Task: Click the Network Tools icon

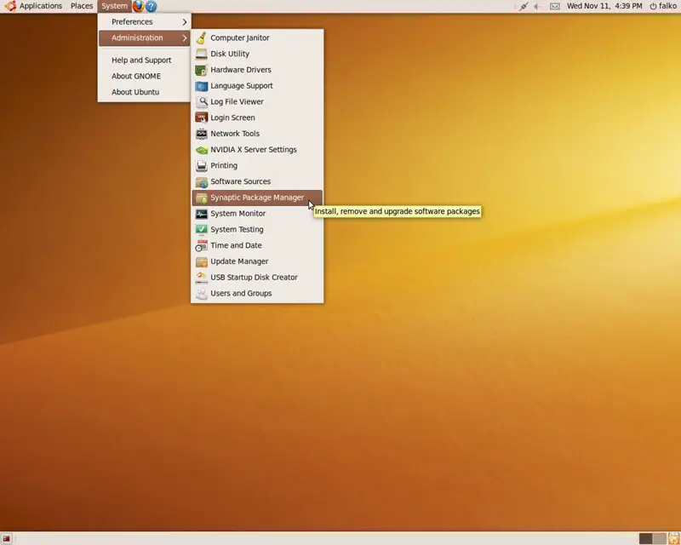Action: (x=201, y=134)
